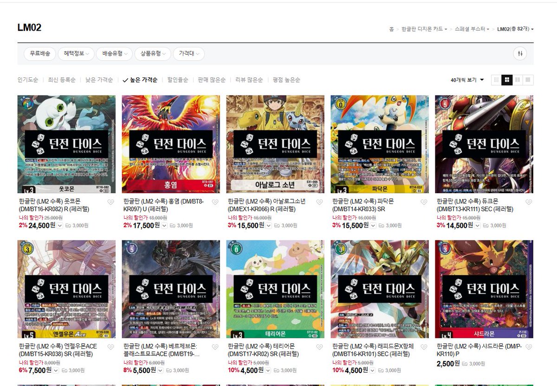
Task: Add 홍염 card to wishlist heart
Action: (x=215, y=202)
